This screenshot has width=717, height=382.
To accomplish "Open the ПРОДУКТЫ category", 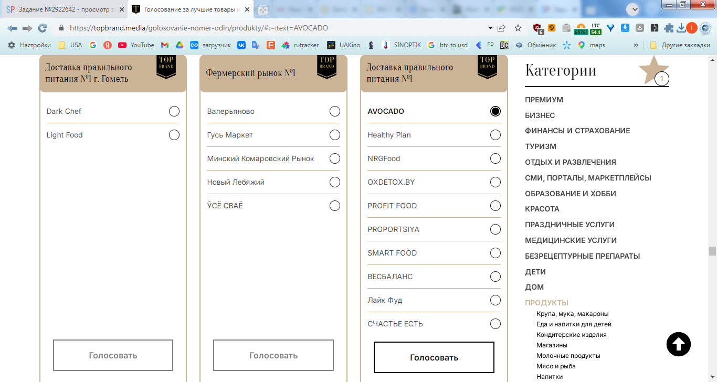I will click(546, 303).
